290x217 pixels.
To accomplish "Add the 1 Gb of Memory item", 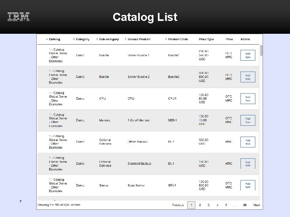I will tap(248, 120).
